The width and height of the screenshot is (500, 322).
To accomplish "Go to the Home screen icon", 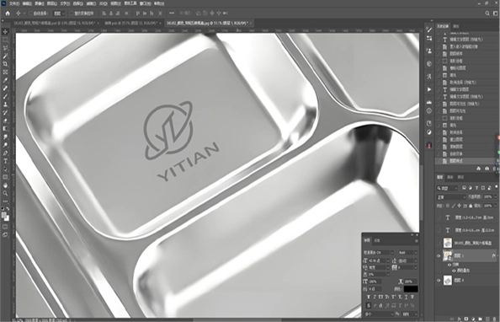I will (8, 13).
